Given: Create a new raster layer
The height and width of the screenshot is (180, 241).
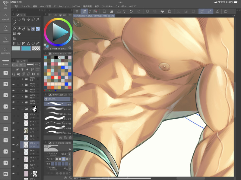Looking at the screenshot, I should tap(14, 74).
